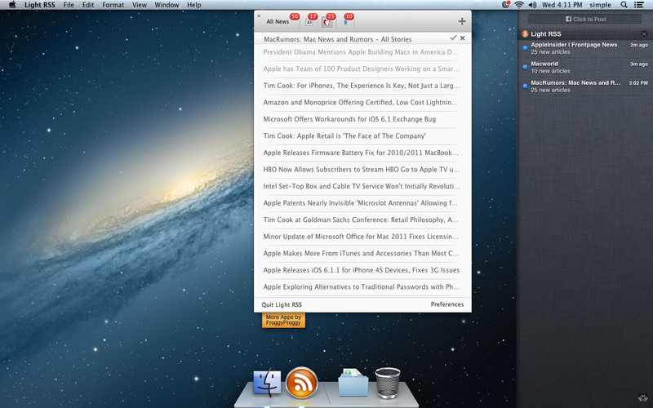Click More Apps by FroggyProggy button
653x408 pixels.
tap(283, 320)
